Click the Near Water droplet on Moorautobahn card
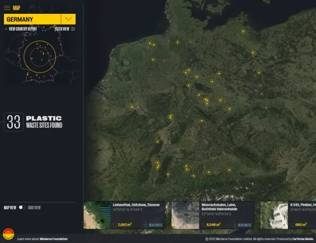Image resolution: width=316 pixels, height=243 pixels. 235,225
